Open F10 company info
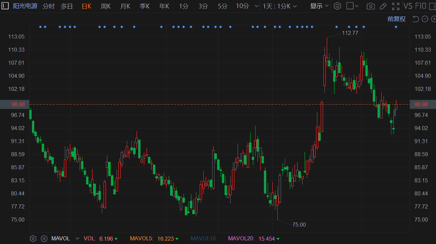Viewport: 436px width, 244px height. (x=421, y=6)
